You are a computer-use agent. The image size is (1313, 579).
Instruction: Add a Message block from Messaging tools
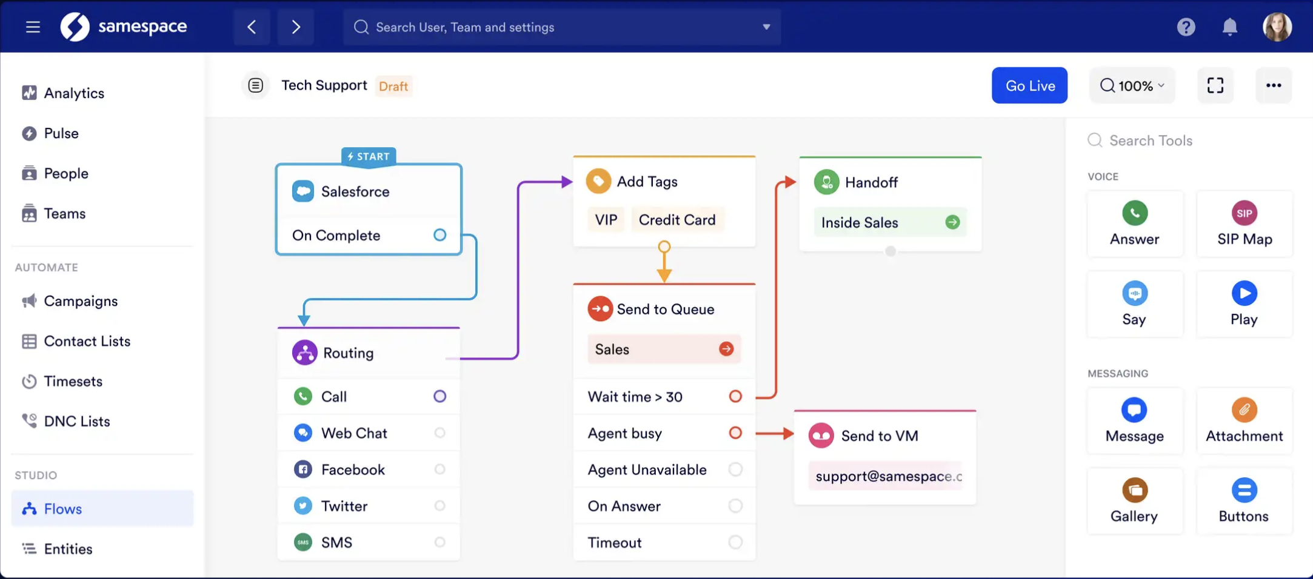1135,420
